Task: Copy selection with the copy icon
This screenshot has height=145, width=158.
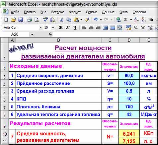Action: [69, 20]
